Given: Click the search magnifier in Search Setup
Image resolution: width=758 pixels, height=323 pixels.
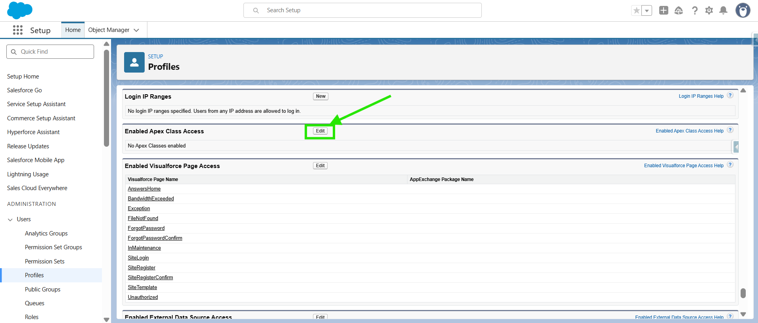Looking at the screenshot, I should [256, 11].
